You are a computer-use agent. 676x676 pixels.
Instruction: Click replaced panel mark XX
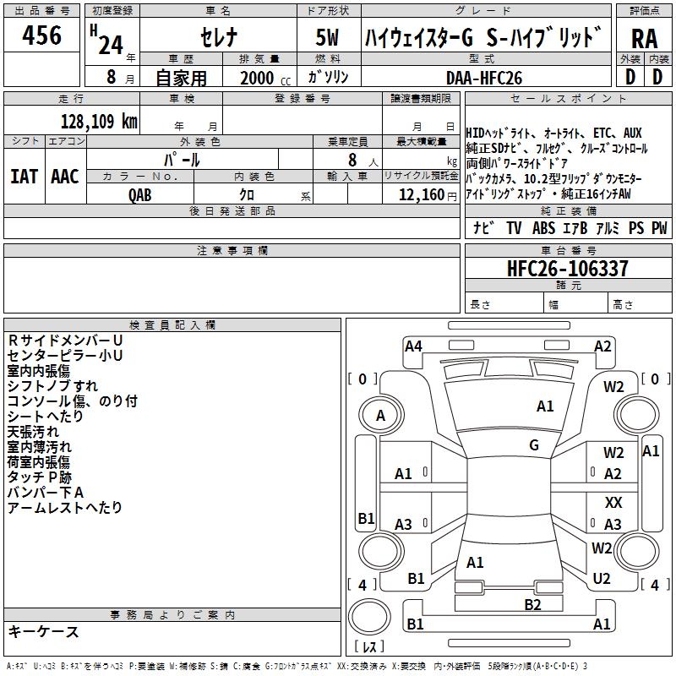613,502
